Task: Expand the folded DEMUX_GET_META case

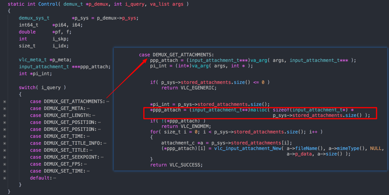Action: (5, 109)
